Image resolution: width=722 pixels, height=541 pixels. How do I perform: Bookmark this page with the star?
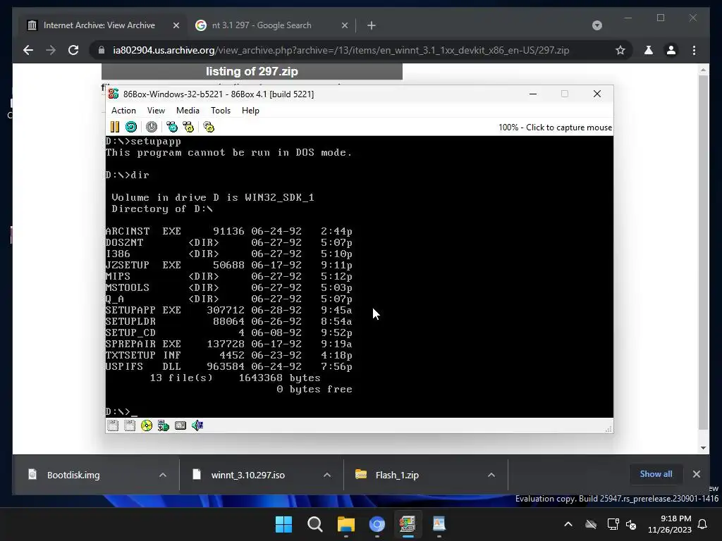[620, 50]
